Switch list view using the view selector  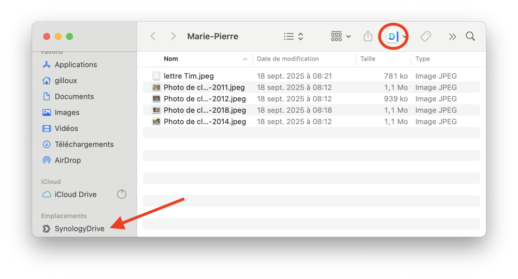tap(294, 36)
